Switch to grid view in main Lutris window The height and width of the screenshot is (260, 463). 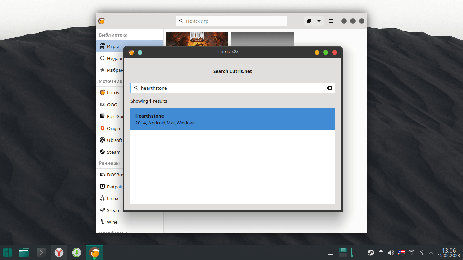[x=309, y=21]
